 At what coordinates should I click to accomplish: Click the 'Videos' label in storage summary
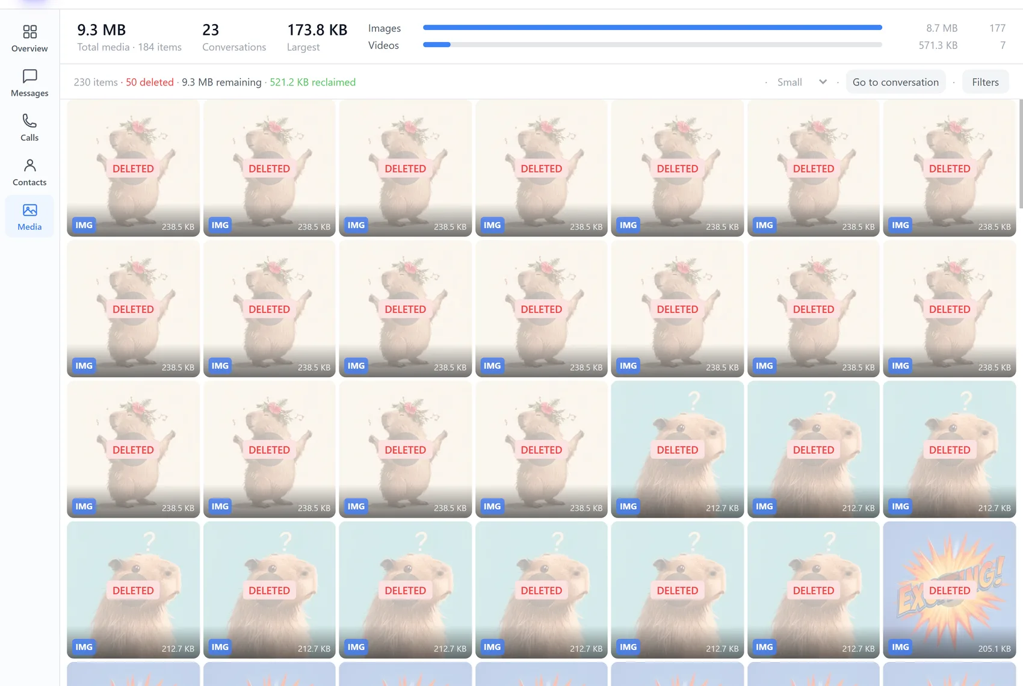pyautogui.click(x=383, y=45)
